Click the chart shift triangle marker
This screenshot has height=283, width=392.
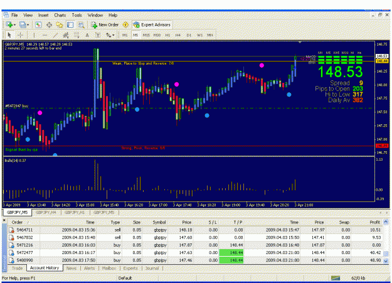pyautogui.click(x=300, y=42)
